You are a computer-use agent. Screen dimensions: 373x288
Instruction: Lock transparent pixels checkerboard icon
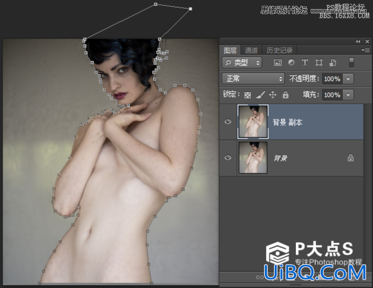pos(248,95)
